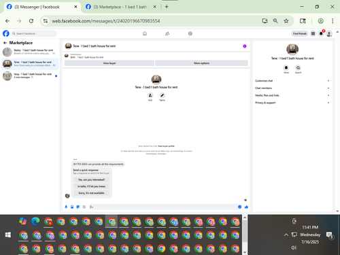
Task: Open the Chrome profile icon
Action: (x=320, y=21)
